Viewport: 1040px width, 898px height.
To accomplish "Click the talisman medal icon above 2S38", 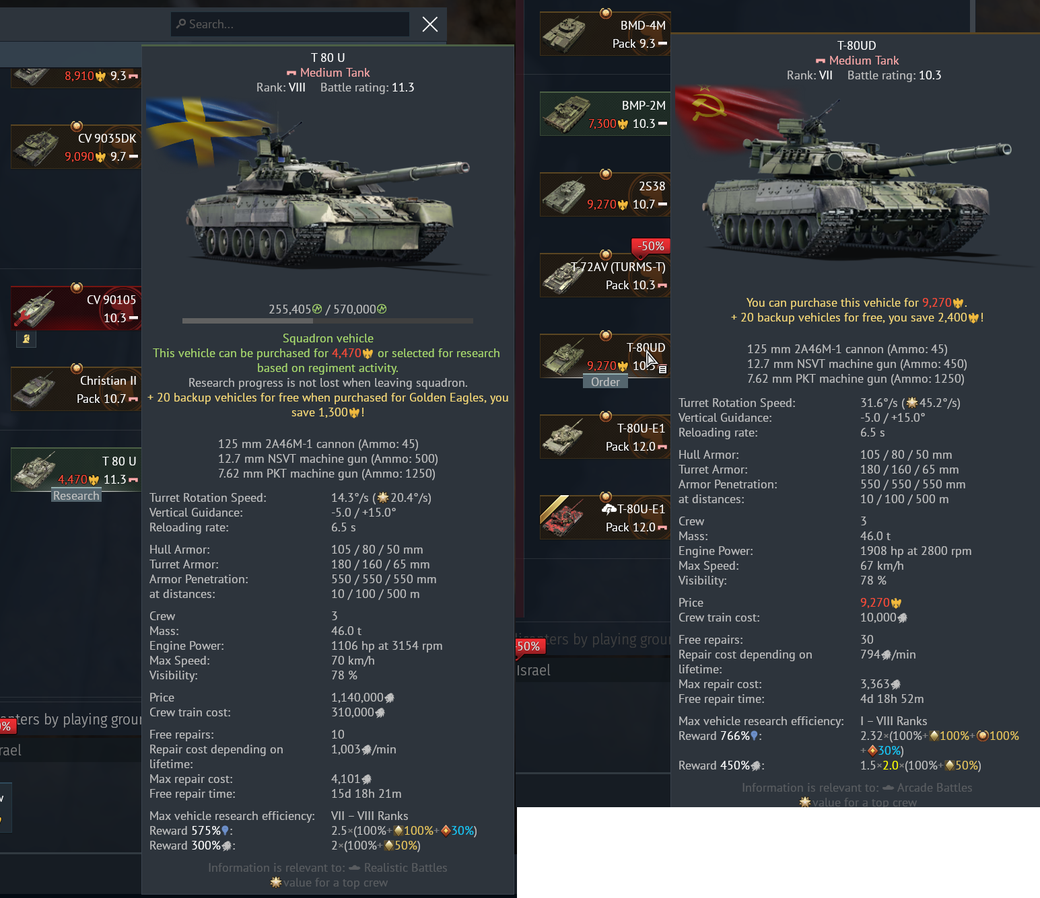I will pos(606,174).
